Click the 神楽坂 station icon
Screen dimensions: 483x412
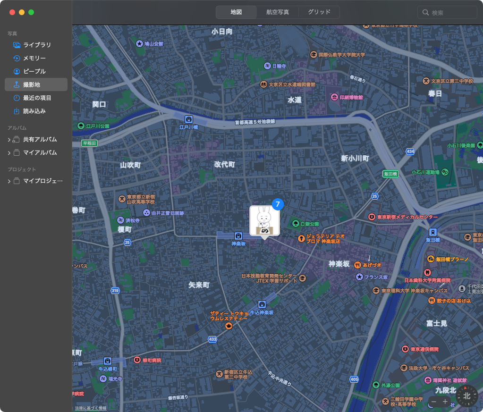[x=238, y=236]
